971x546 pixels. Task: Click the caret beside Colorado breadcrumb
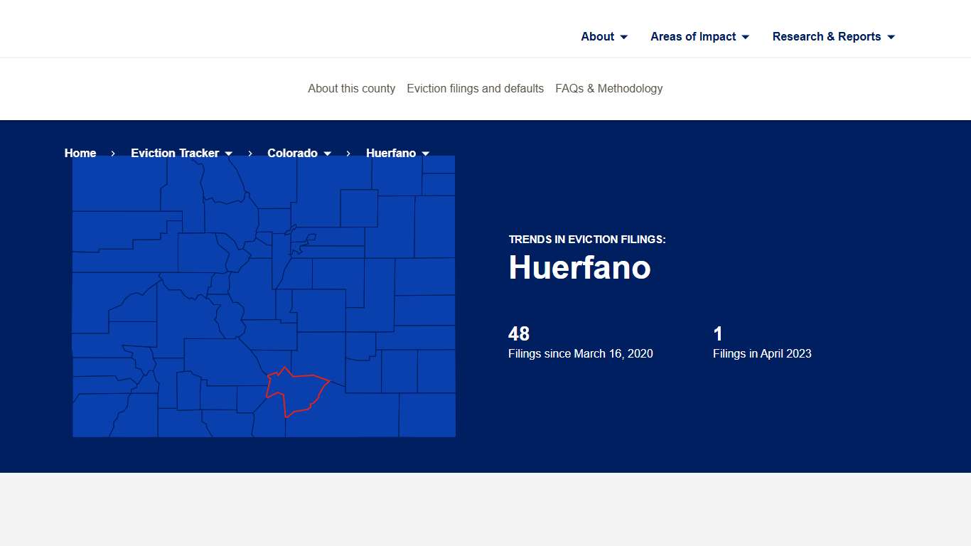(328, 154)
